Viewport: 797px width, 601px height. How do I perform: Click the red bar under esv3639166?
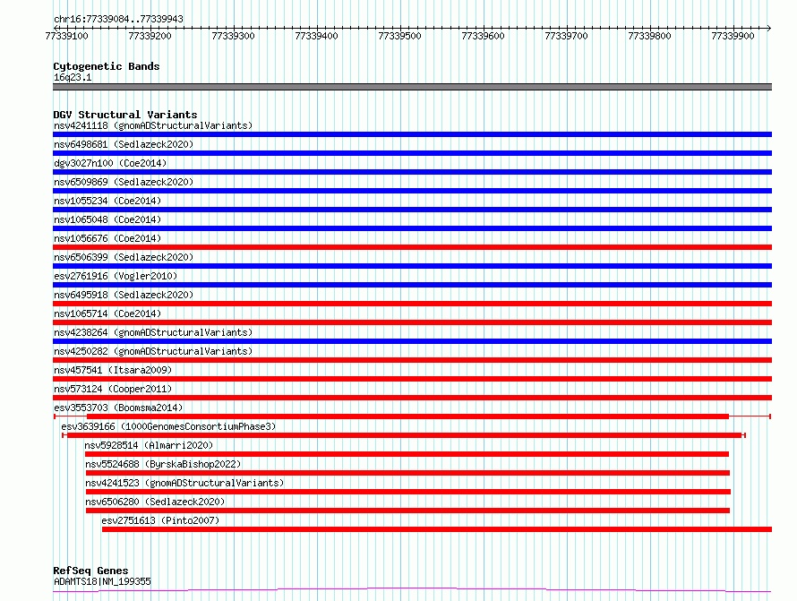click(x=404, y=435)
